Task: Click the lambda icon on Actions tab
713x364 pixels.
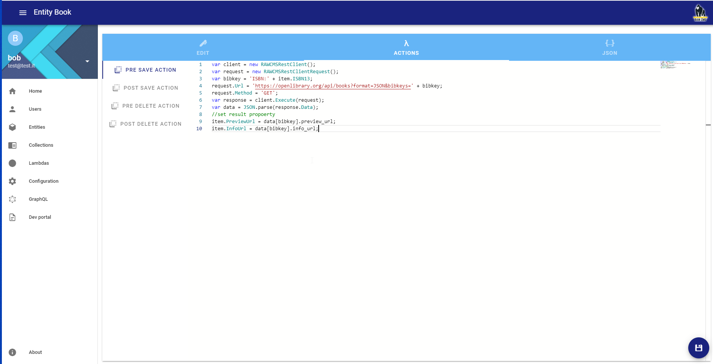Action: [x=406, y=43]
